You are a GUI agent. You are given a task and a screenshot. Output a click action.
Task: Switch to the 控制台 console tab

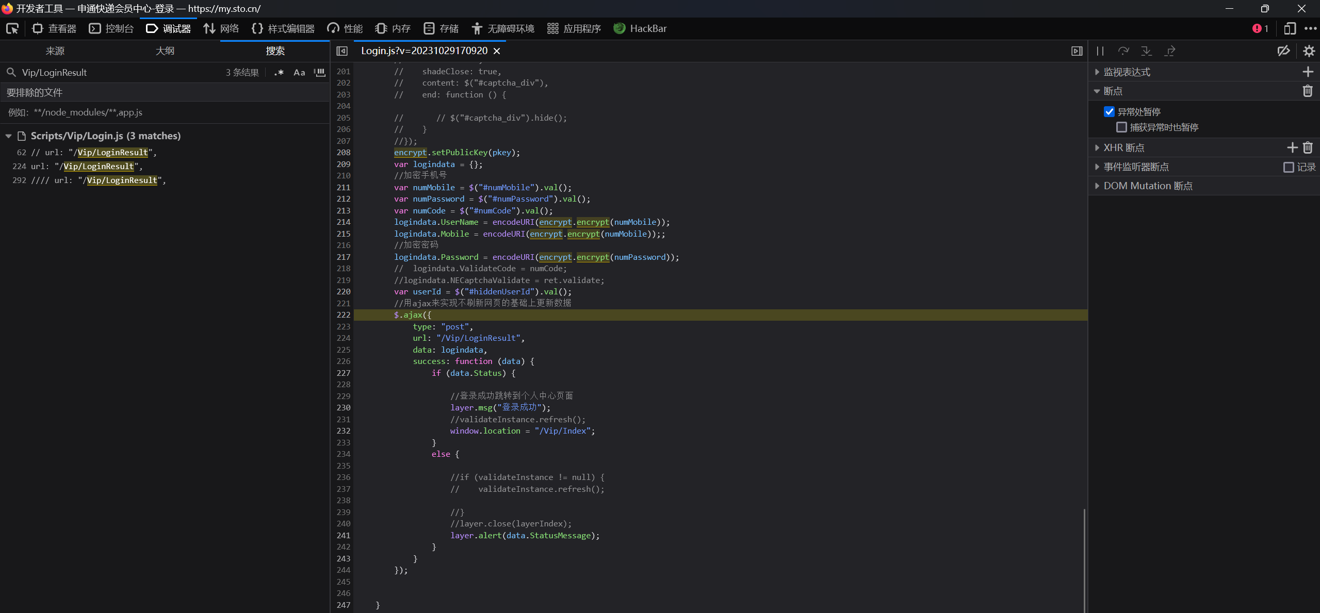click(x=111, y=28)
